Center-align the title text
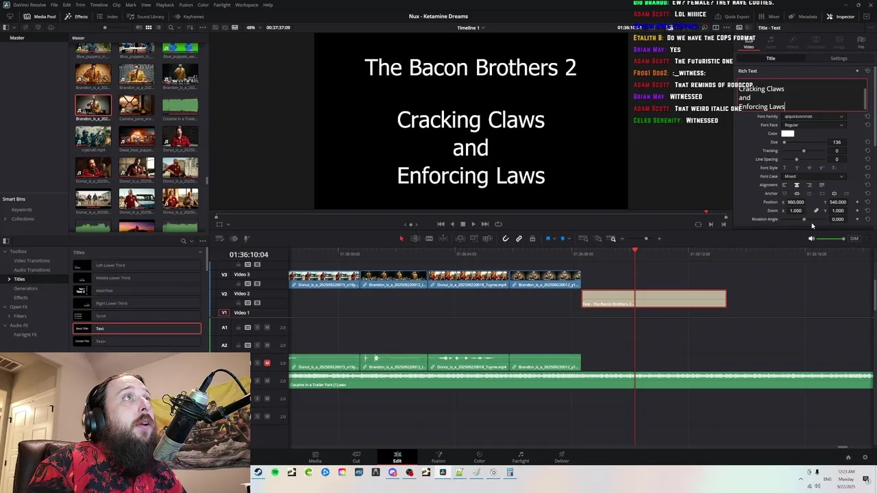This screenshot has width=877, height=493. pyautogui.click(x=796, y=185)
